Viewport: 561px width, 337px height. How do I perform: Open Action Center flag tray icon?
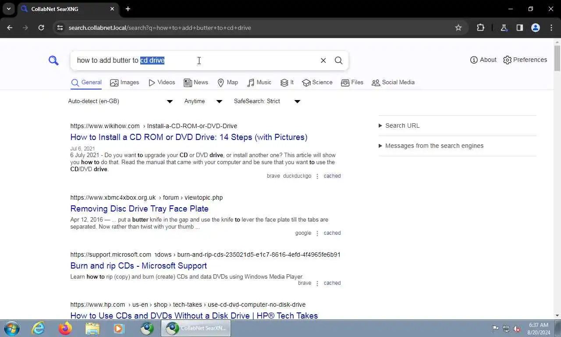pos(495,329)
